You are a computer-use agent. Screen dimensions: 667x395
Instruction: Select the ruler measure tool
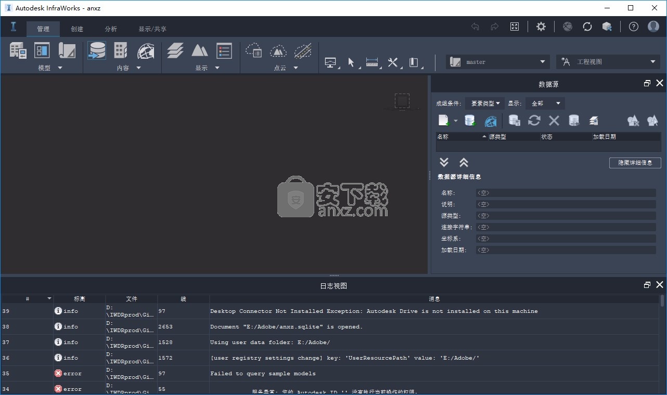click(x=372, y=62)
